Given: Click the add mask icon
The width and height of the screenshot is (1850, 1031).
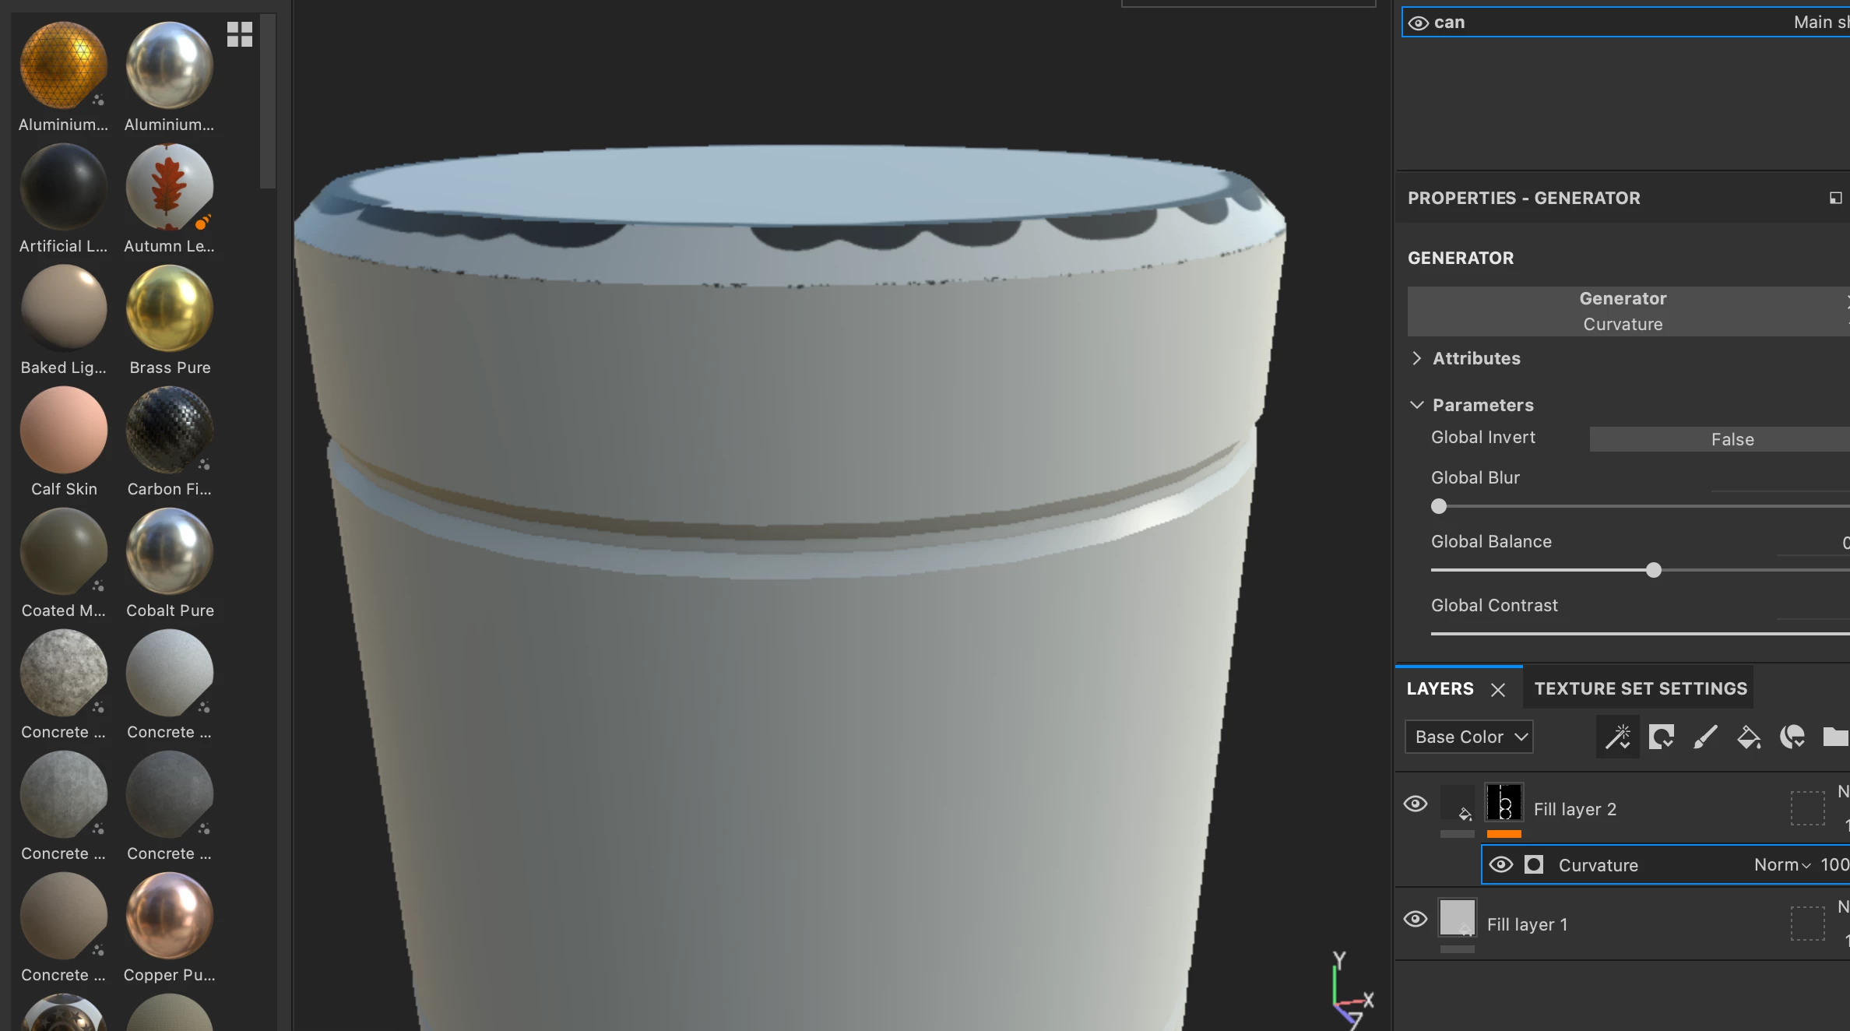Looking at the screenshot, I should click(x=1661, y=737).
